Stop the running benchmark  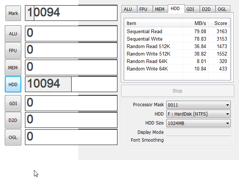pyautogui.click(x=177, y=91)
